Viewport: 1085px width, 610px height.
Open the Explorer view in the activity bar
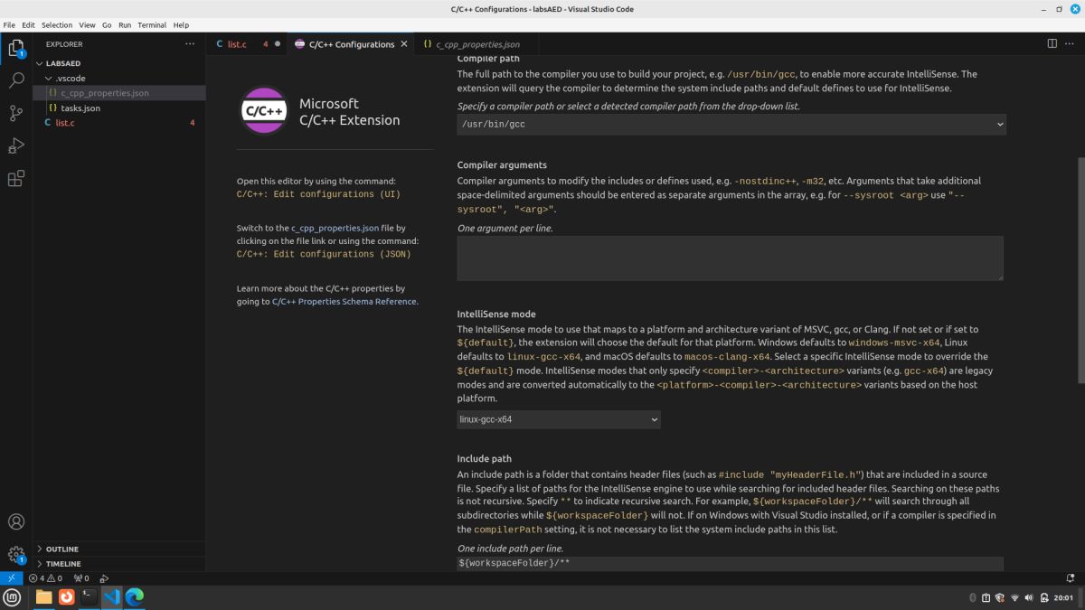coord(16,48)
